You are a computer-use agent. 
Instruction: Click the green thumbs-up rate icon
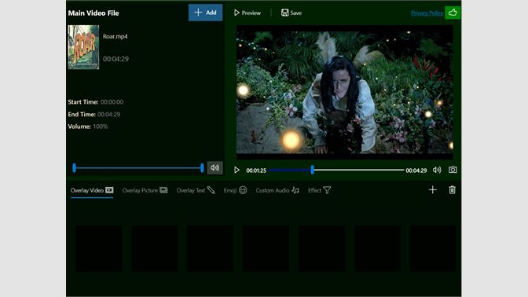[x=453, y=13]
